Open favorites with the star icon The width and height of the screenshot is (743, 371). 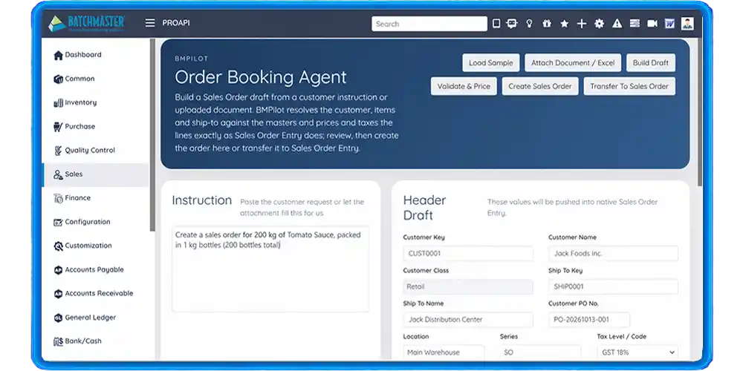pos(564,23)
